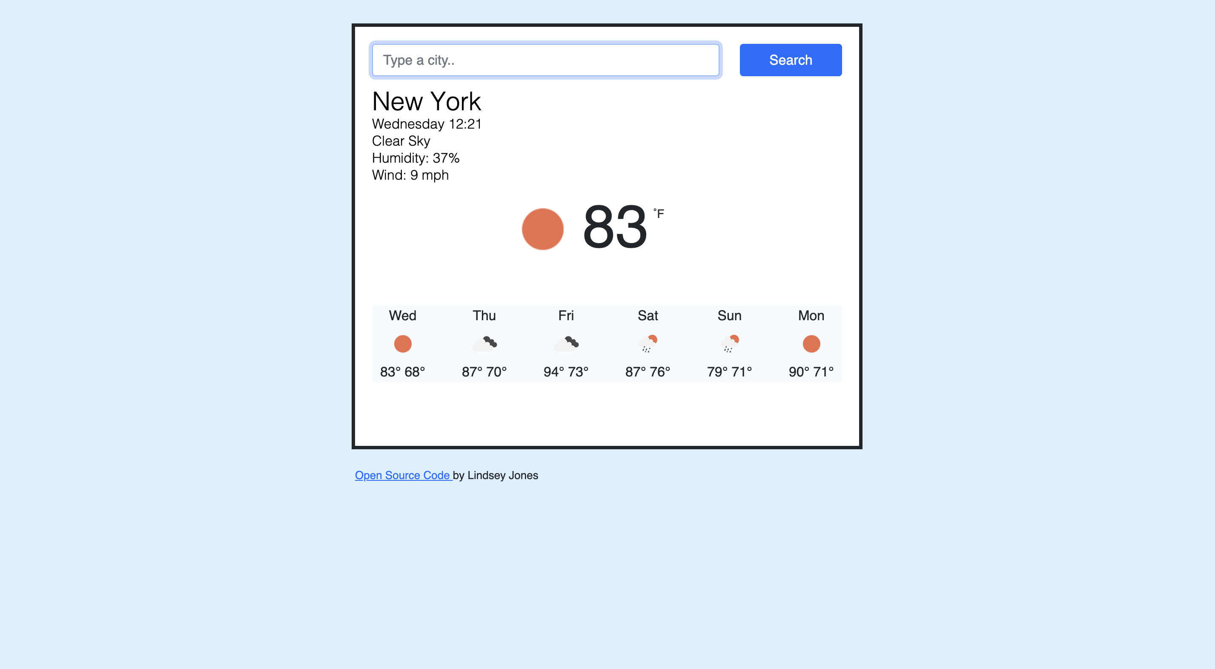Screen dimensions: 1215x669
Task: Click the New York city heading
Action: [427, 101]
